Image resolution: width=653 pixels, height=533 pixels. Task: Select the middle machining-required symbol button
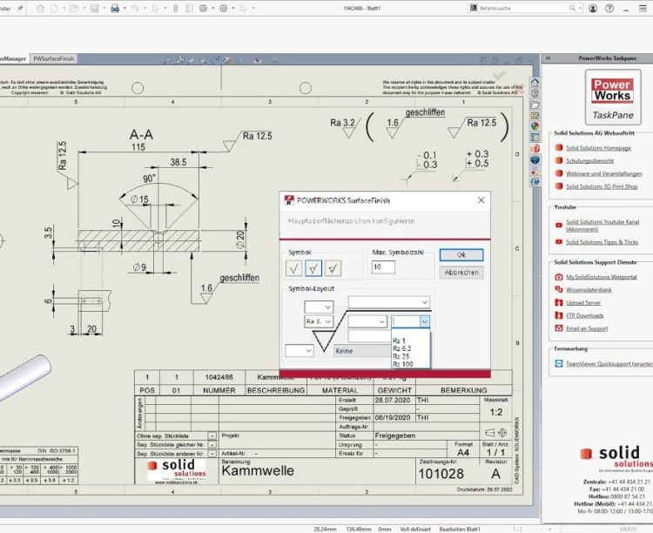(314, 267)
